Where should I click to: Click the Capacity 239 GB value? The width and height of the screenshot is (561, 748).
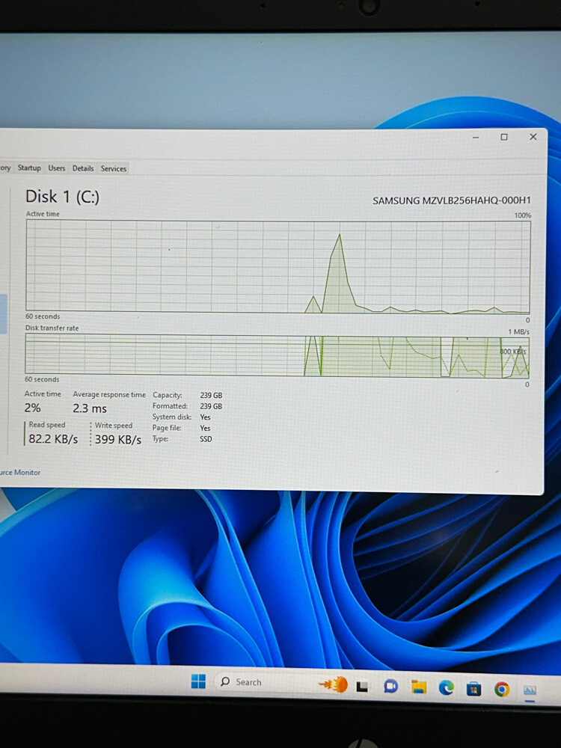point(211,396)
